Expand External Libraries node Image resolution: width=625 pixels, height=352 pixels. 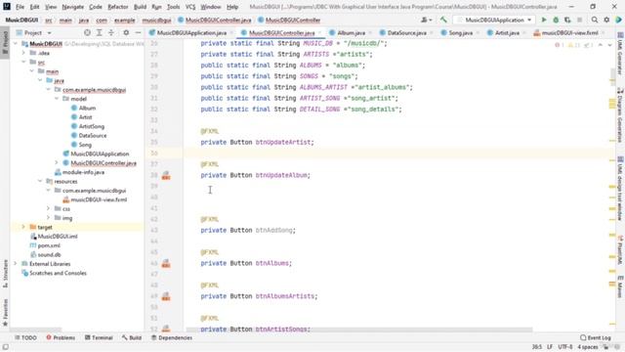click(16, 264)
